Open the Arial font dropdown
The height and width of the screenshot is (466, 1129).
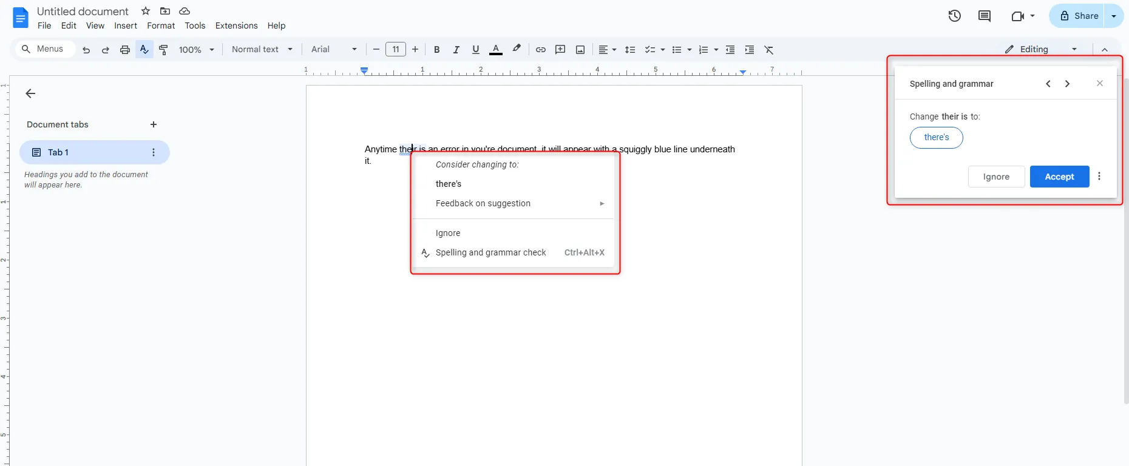(334, 49)
